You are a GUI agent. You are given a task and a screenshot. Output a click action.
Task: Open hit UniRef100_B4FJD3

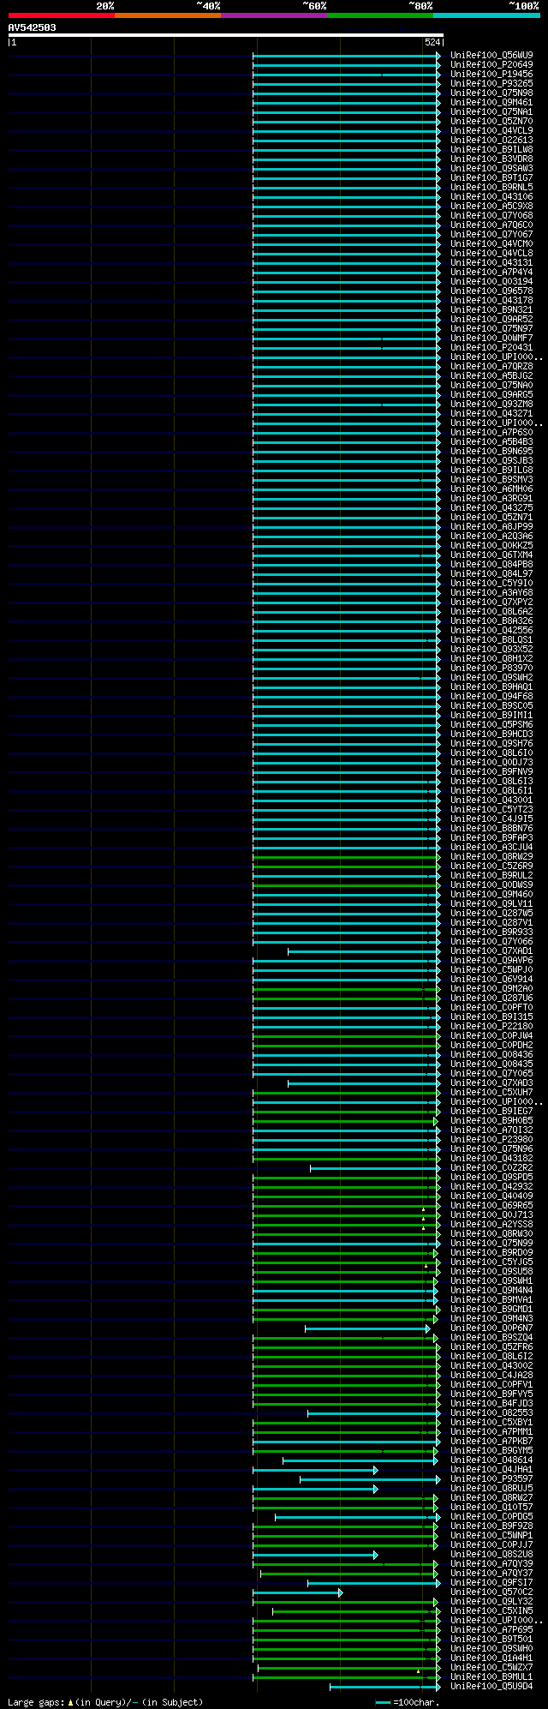(491, 1403)
